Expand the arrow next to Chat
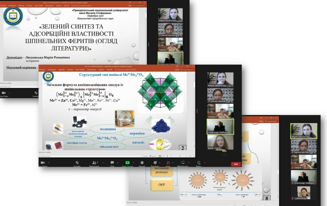The width and height of the screenshot is (327, 206). [118, 162]
